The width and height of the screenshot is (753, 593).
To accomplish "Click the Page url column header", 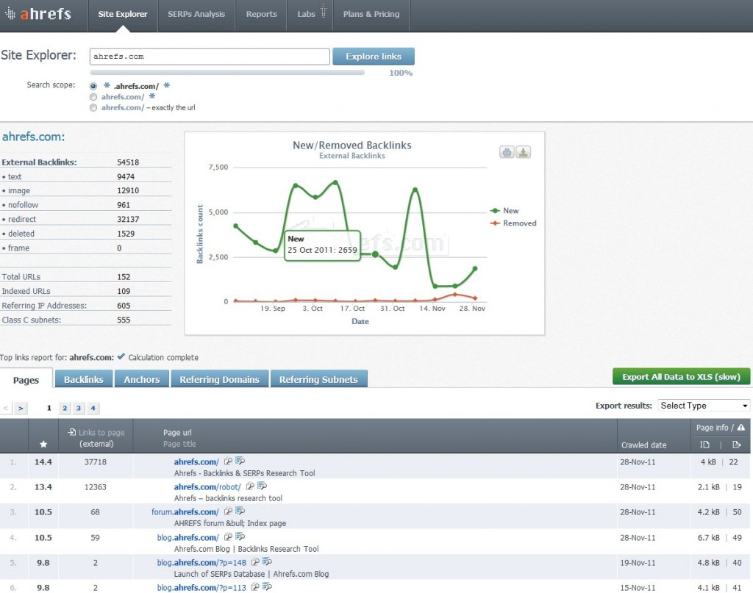I will (x=177, y=432).
